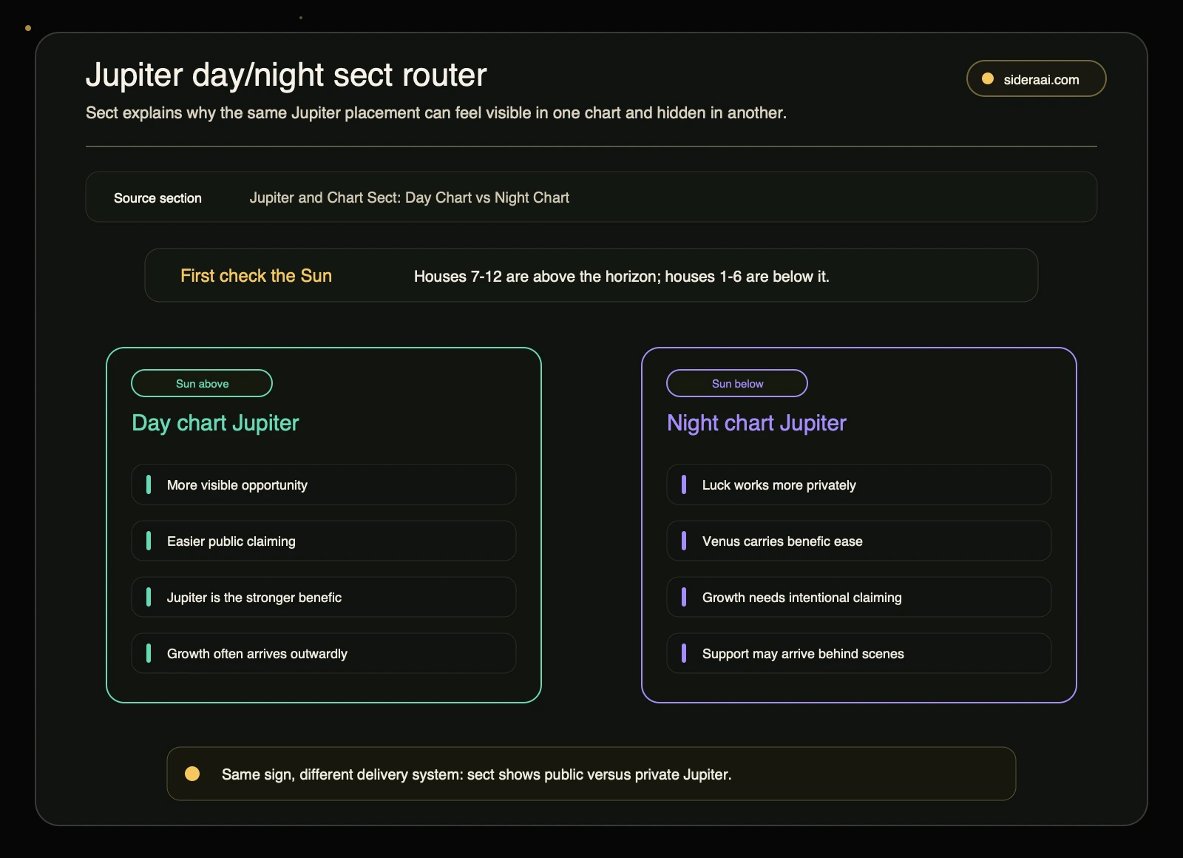The image size is (1183, 858).
Task: Click the orange dot in sideraai.com badge
Action: tap(987, 78)
